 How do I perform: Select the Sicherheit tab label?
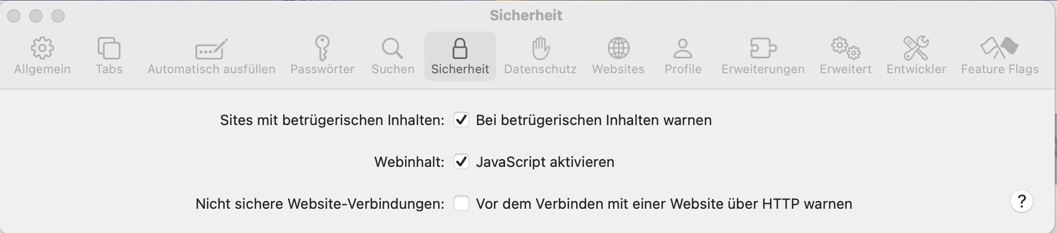click(x=460, y=69)
